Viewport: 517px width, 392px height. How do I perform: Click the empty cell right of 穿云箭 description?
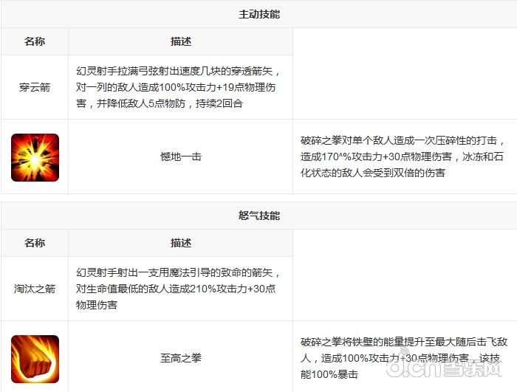404,87
